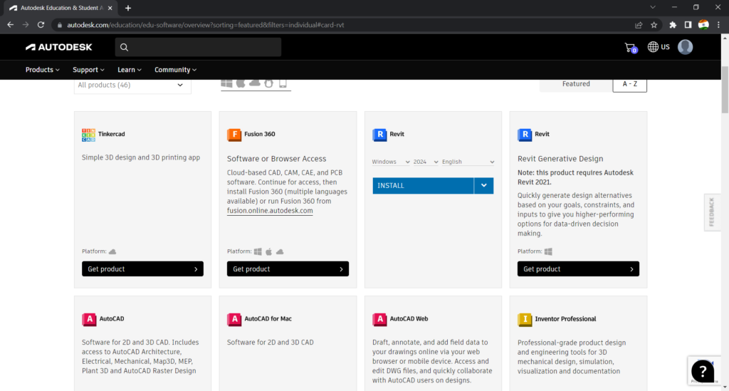Screen dimensions: 729x391
Task: Click the Autodesk logo in the header
Action: coord(58,47)
